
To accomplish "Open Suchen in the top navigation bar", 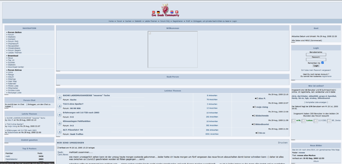I will pyautogui.click(x=128, y=21).
